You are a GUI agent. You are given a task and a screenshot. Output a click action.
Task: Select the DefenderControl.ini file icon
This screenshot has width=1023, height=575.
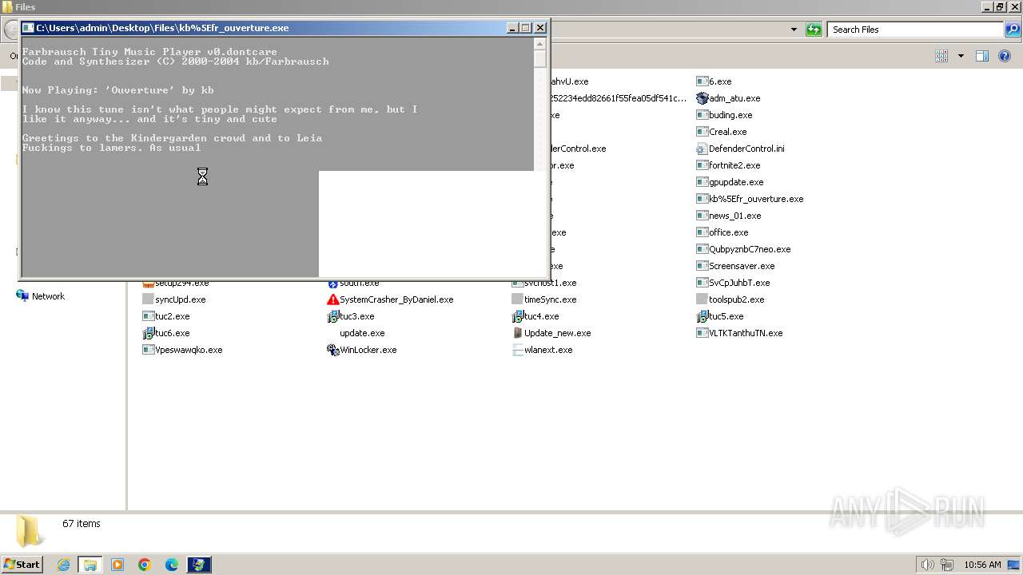703,149
